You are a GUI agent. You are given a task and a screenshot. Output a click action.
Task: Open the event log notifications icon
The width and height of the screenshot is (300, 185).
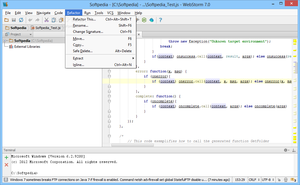coord(293,180)
